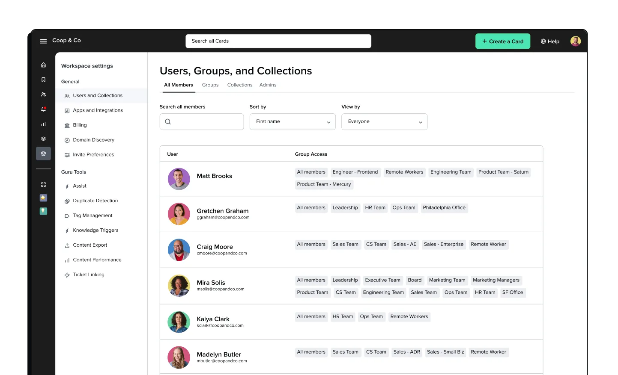The width and height of the screenshot is (618, 375).
Task: Switch to the Groups tab
Action: (210, 85)
